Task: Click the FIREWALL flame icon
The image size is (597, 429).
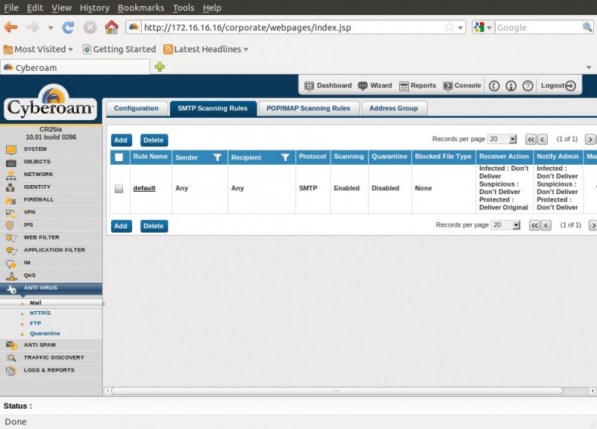Action: point(11,200)
